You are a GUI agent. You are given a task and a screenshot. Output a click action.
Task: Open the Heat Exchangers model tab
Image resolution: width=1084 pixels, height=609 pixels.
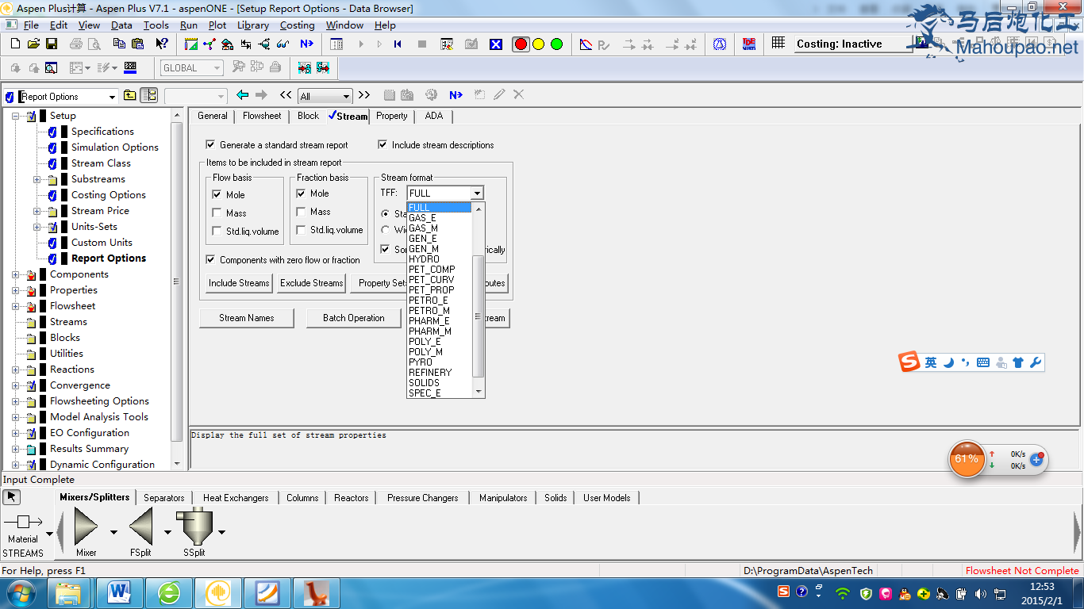pyautogui.click(x=236, y=498)
